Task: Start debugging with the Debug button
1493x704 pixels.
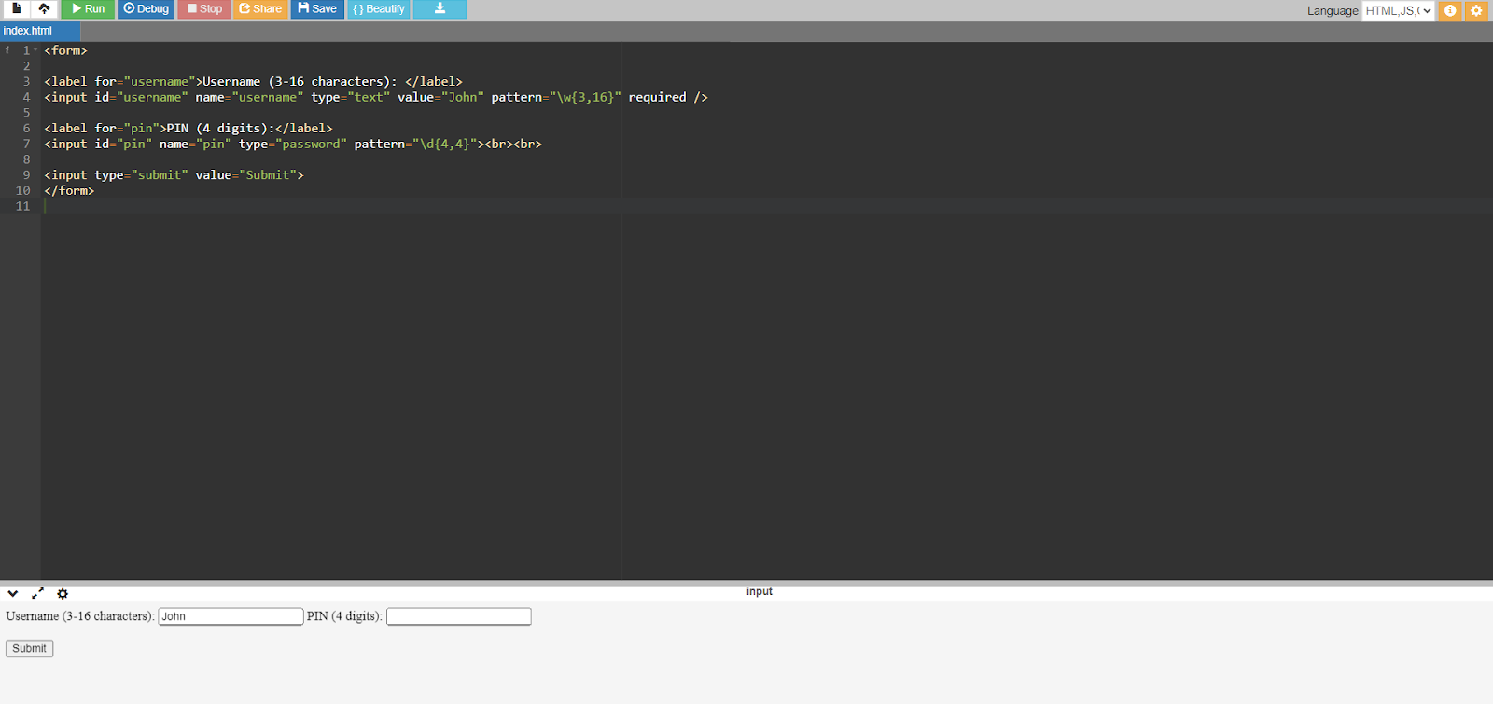Action: (x=147, y=8)
